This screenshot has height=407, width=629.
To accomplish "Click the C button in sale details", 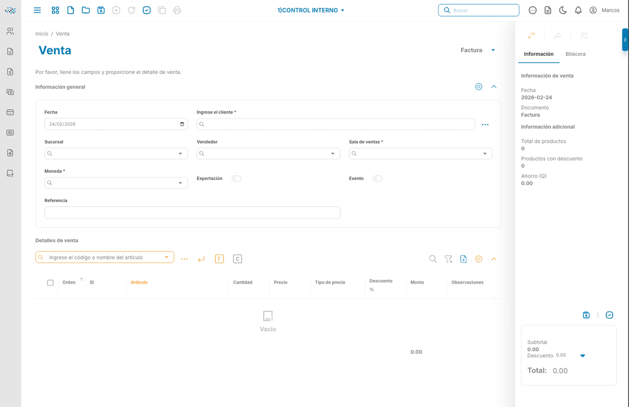I will pyautogui.click(x=238, y=259).
